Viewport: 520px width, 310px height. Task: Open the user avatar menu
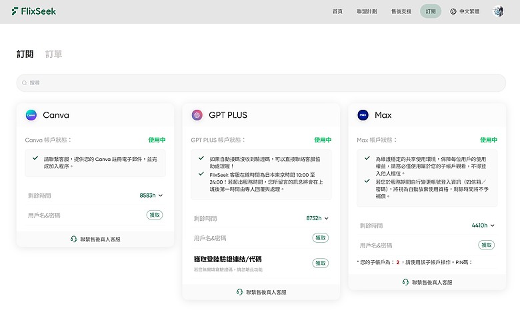tap(498, 11)
